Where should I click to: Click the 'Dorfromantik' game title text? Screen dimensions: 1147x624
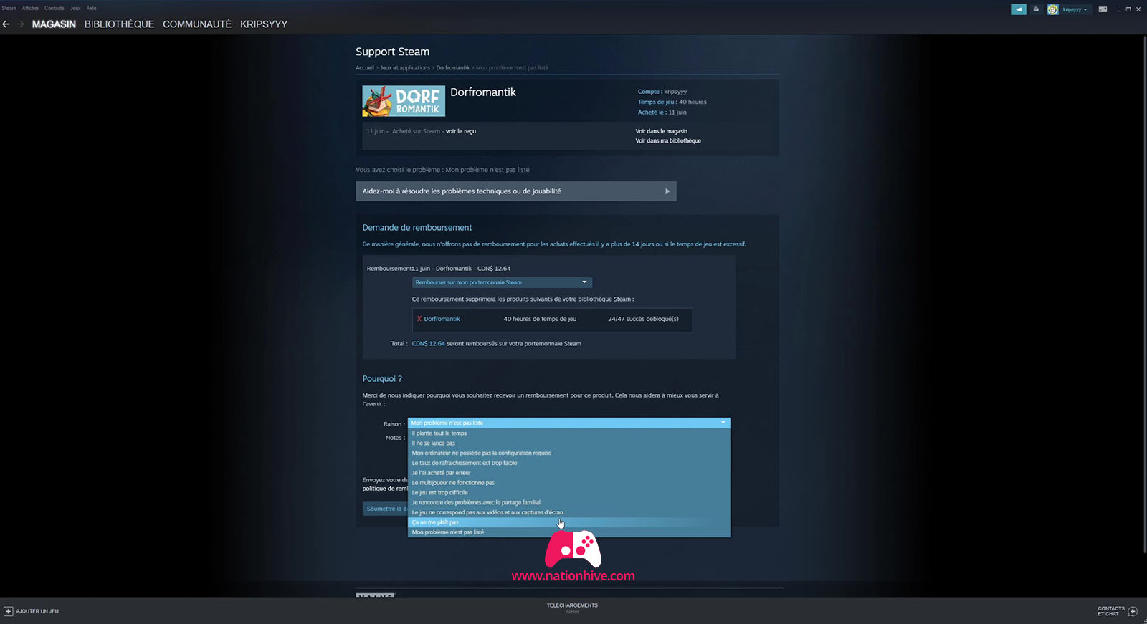pos(483,92)
